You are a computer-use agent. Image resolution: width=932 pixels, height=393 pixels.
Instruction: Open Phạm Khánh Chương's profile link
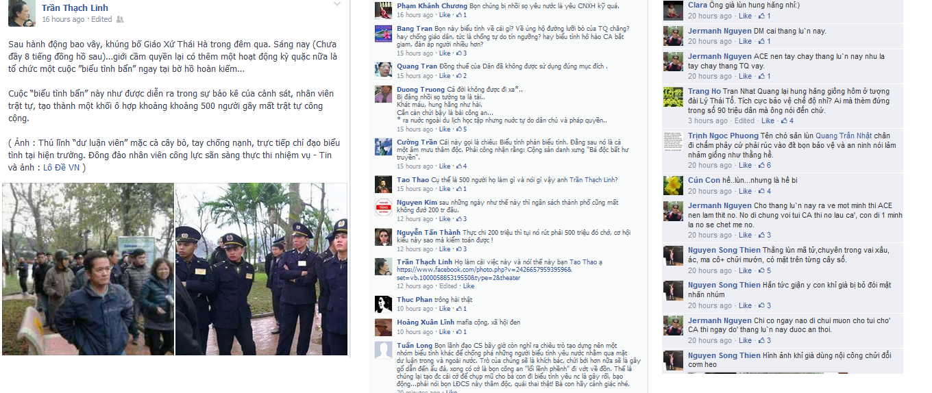pos(432,5)
